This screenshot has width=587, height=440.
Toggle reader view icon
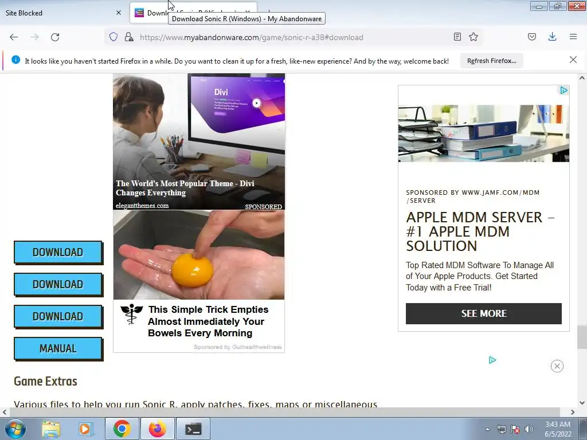pos(457,37)
